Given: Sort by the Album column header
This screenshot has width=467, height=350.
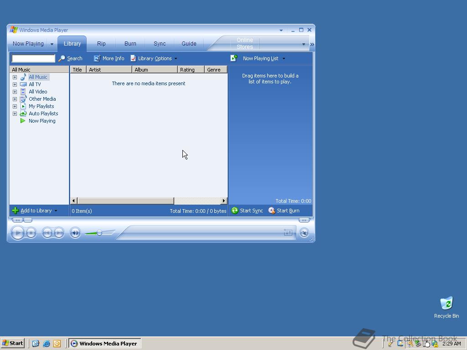Looking at the screenshot, I should tap(155, 70).
